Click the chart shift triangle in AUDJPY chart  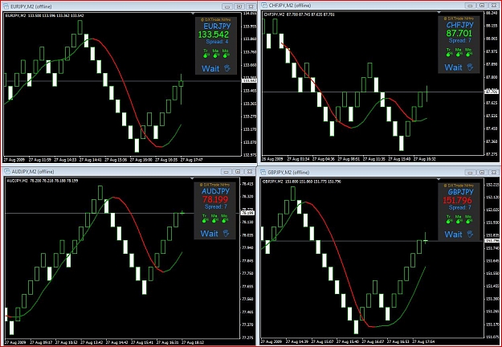(x=192, y=178)
